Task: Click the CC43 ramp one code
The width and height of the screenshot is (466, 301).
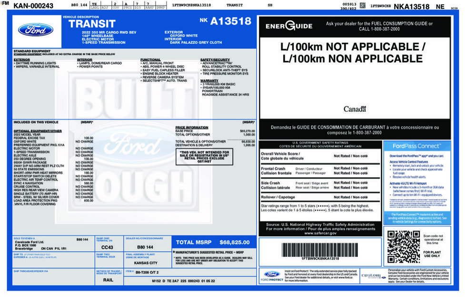Action: pyautogui.click(x=107, y=247)
